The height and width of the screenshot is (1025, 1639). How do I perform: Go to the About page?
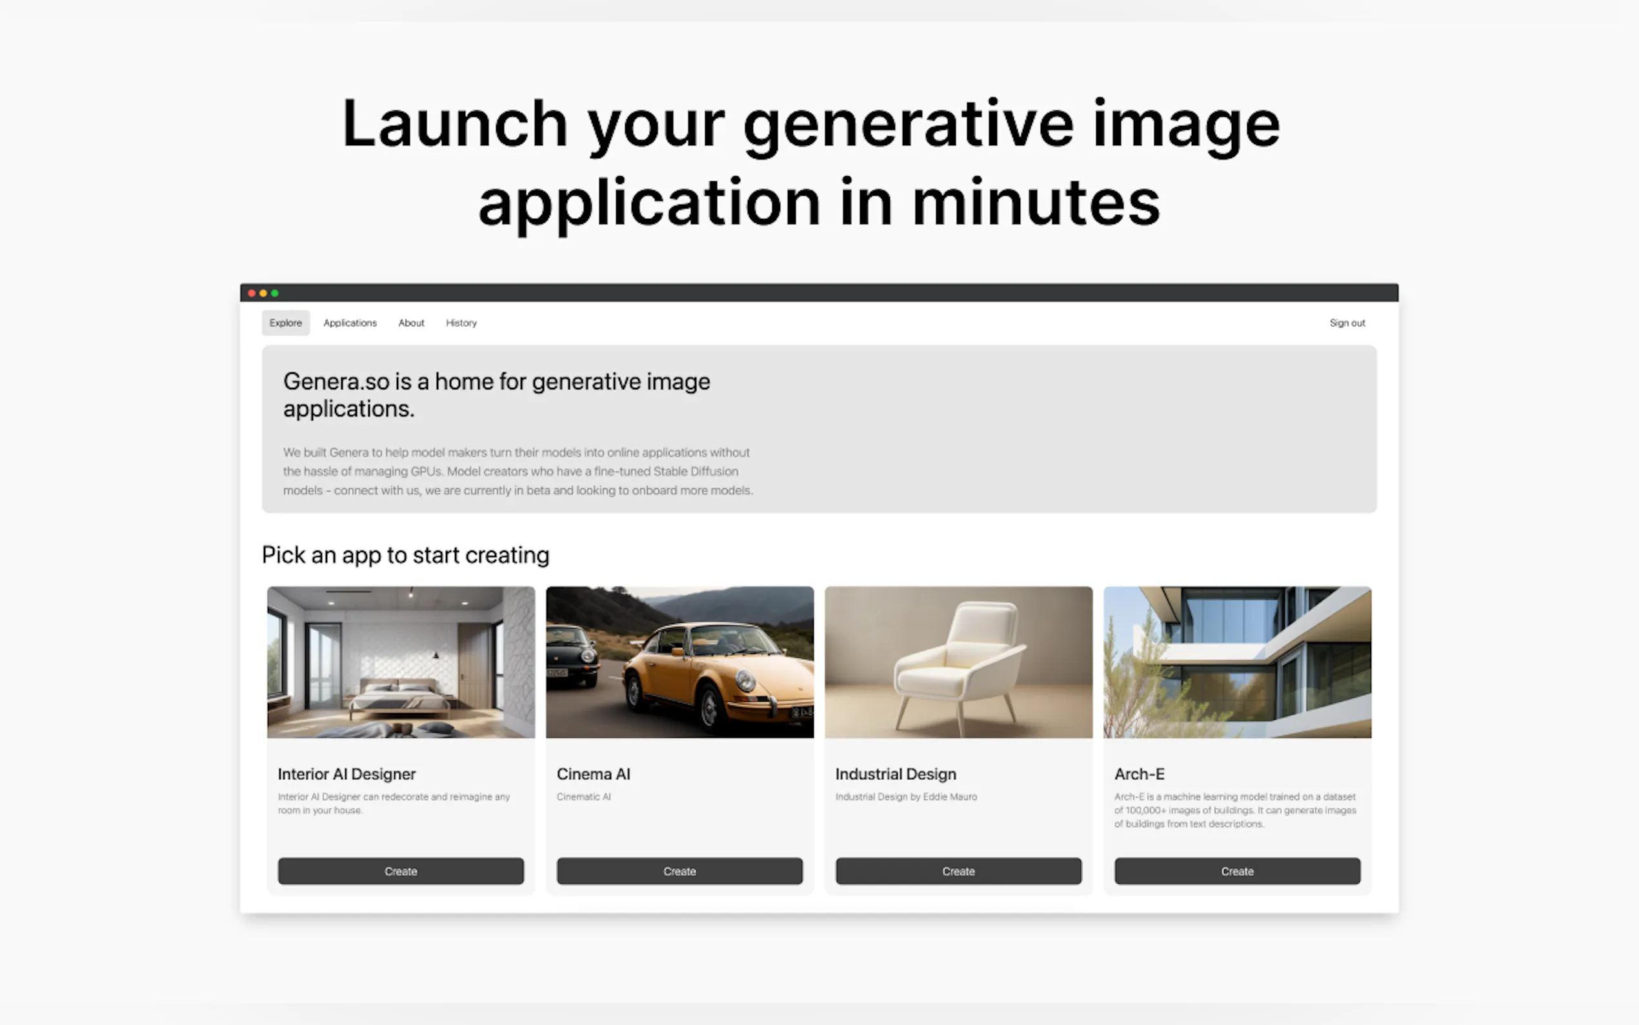tap(410, 323)
